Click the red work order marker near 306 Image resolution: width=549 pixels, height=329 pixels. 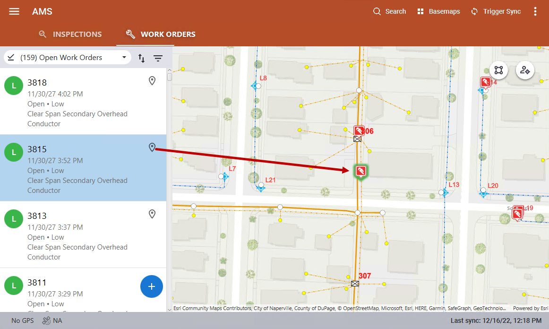click(x=359, y=130)
